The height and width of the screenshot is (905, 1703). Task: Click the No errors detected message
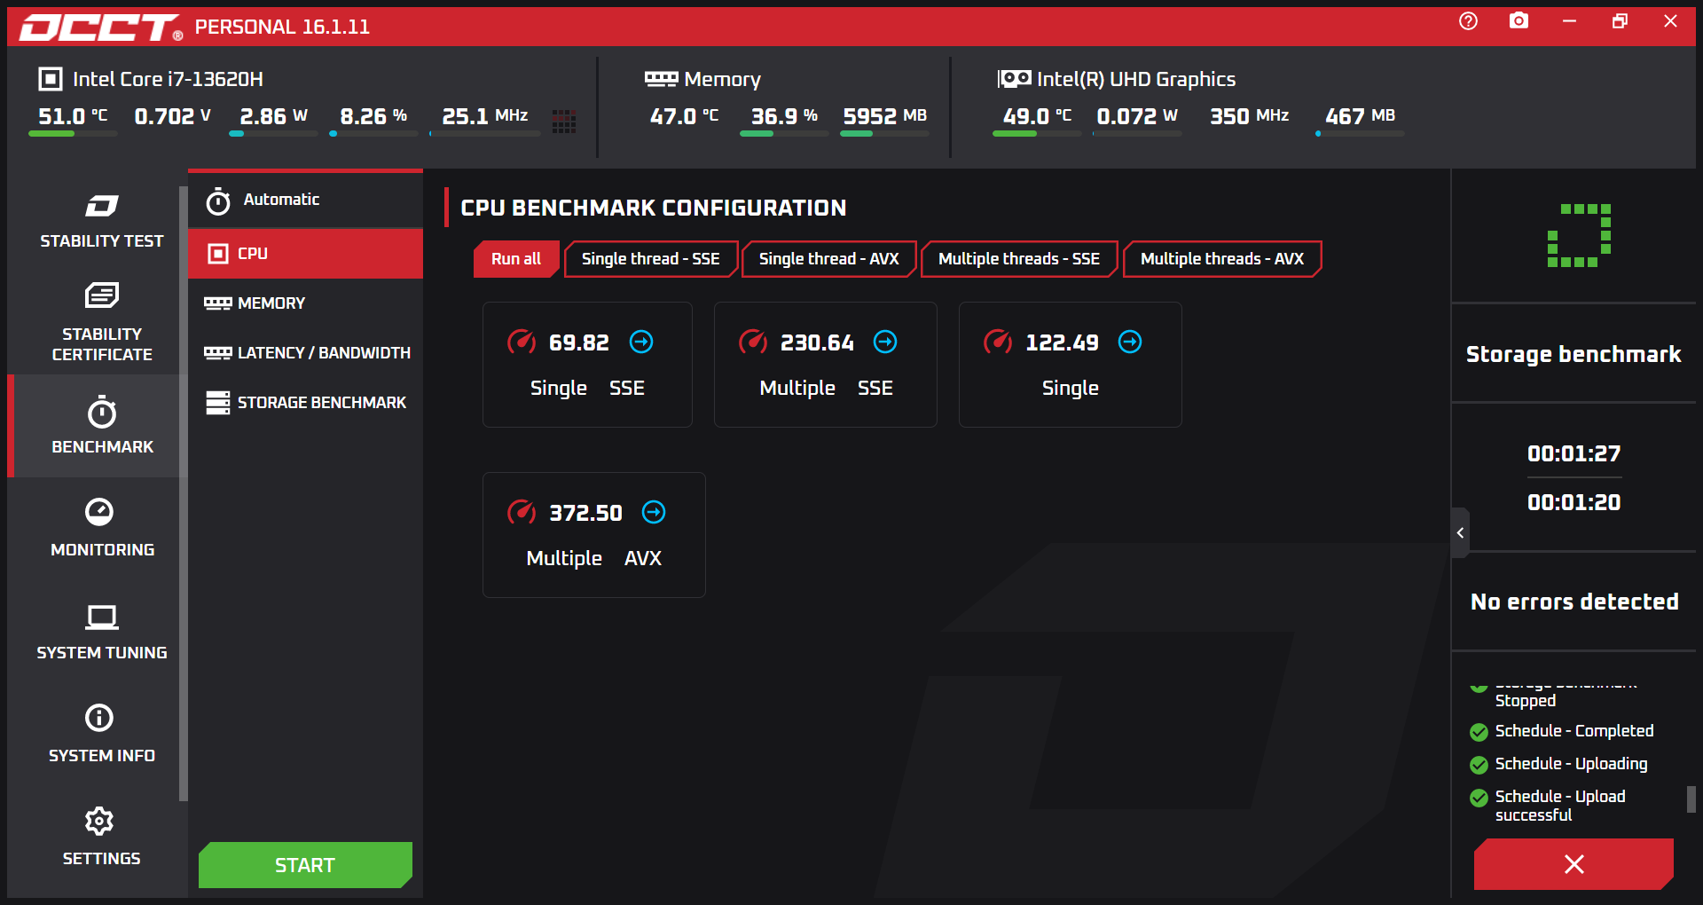point(1574,602)
